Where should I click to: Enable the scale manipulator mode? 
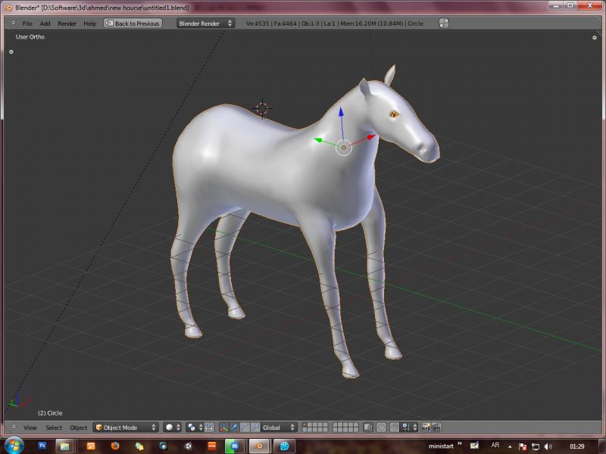(255, 428)
